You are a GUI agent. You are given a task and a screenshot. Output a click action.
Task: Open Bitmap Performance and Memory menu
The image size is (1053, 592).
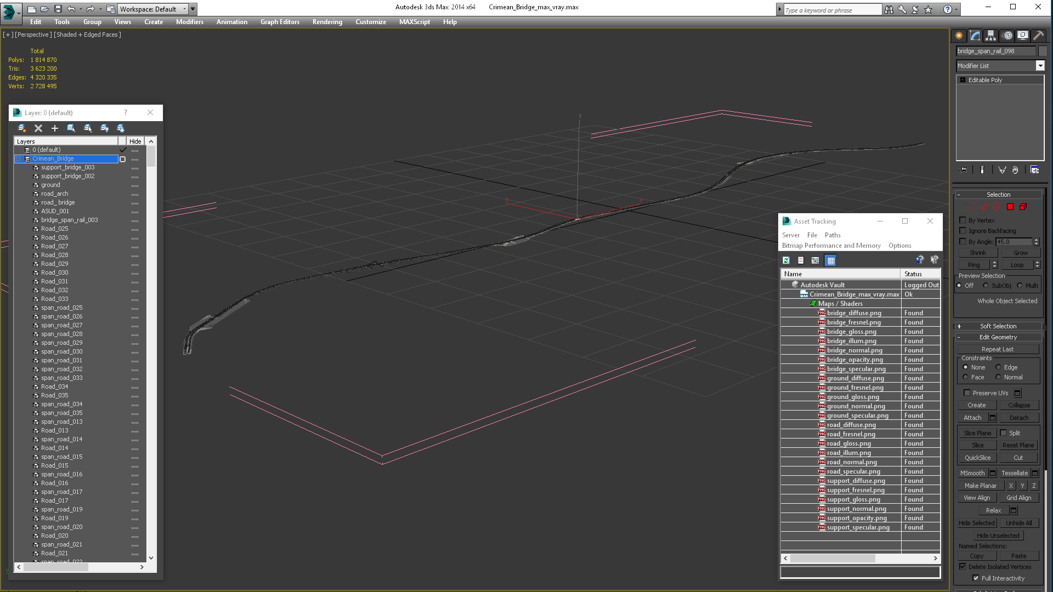tap(831, 246)
